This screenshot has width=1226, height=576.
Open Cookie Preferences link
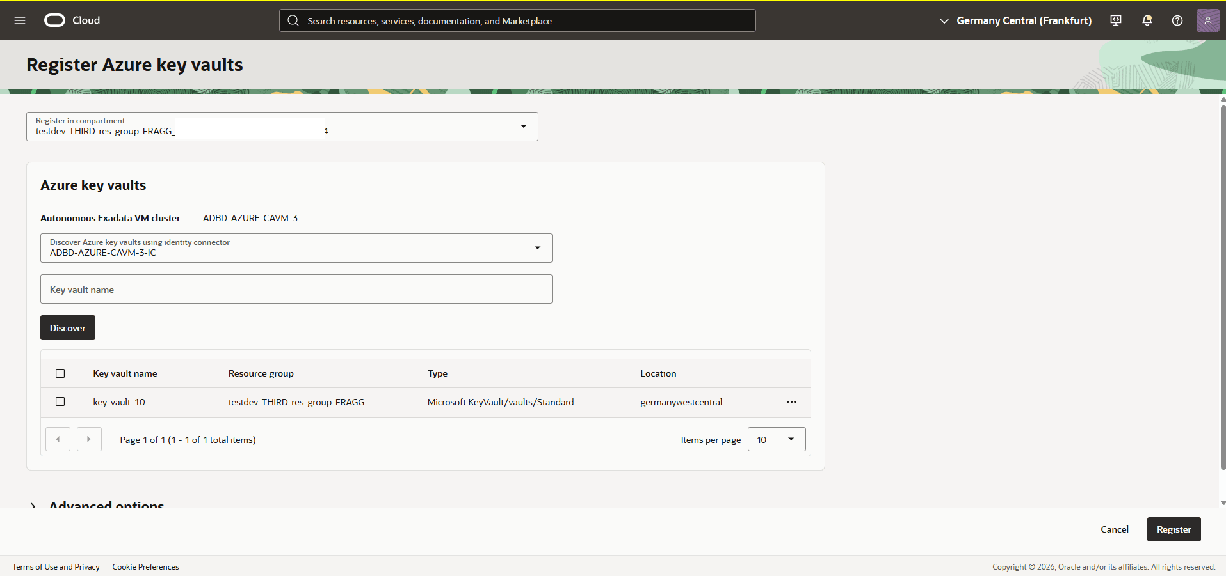tap(145, 567)
